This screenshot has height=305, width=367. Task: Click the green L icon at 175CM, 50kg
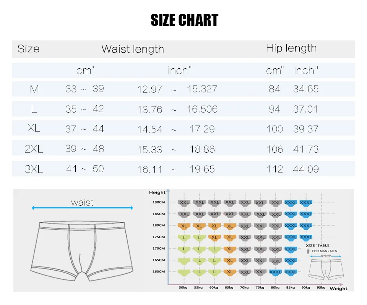184,238
